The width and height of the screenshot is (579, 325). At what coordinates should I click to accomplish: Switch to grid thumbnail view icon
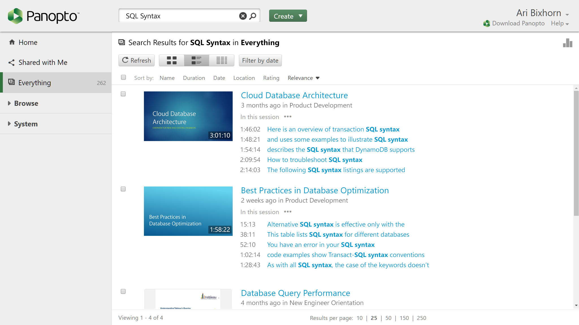[x=172, y=60]
